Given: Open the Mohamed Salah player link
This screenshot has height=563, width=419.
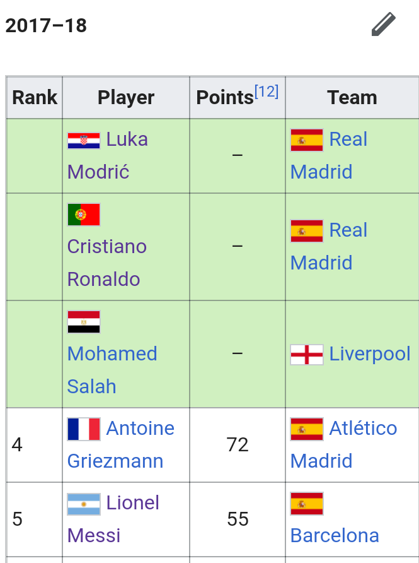Looking at the screenshot, I should coord(112,370).
